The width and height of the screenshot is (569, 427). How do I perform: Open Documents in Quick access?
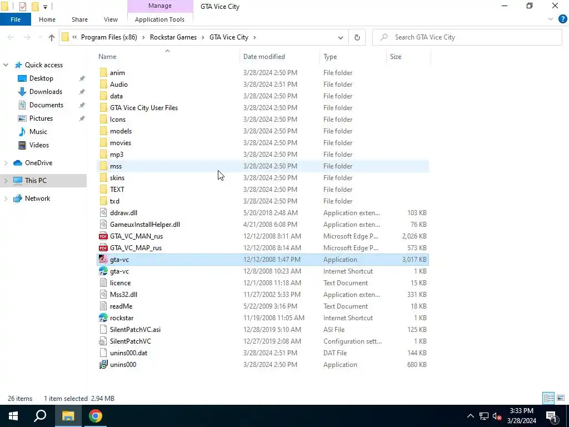46,105
